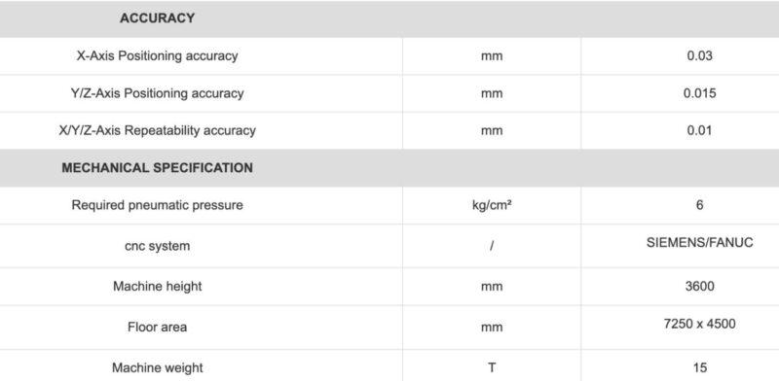Click the pneumatic pressure value 6
Screen dimensions: 779x381
(699, 205)
